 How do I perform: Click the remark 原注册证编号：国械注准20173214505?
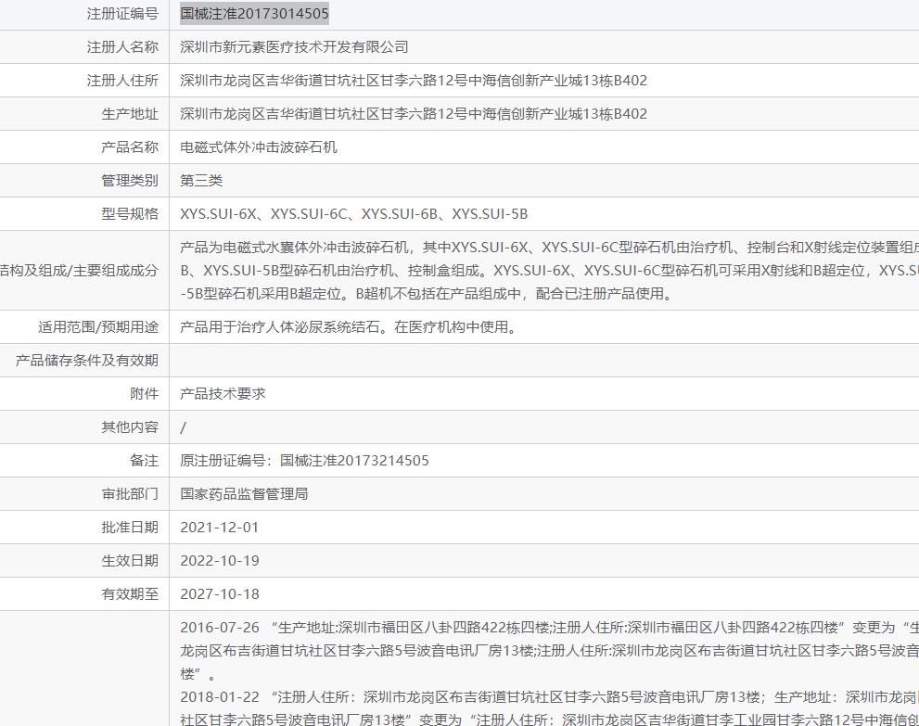pyautogui.click(x=304, y=461)
